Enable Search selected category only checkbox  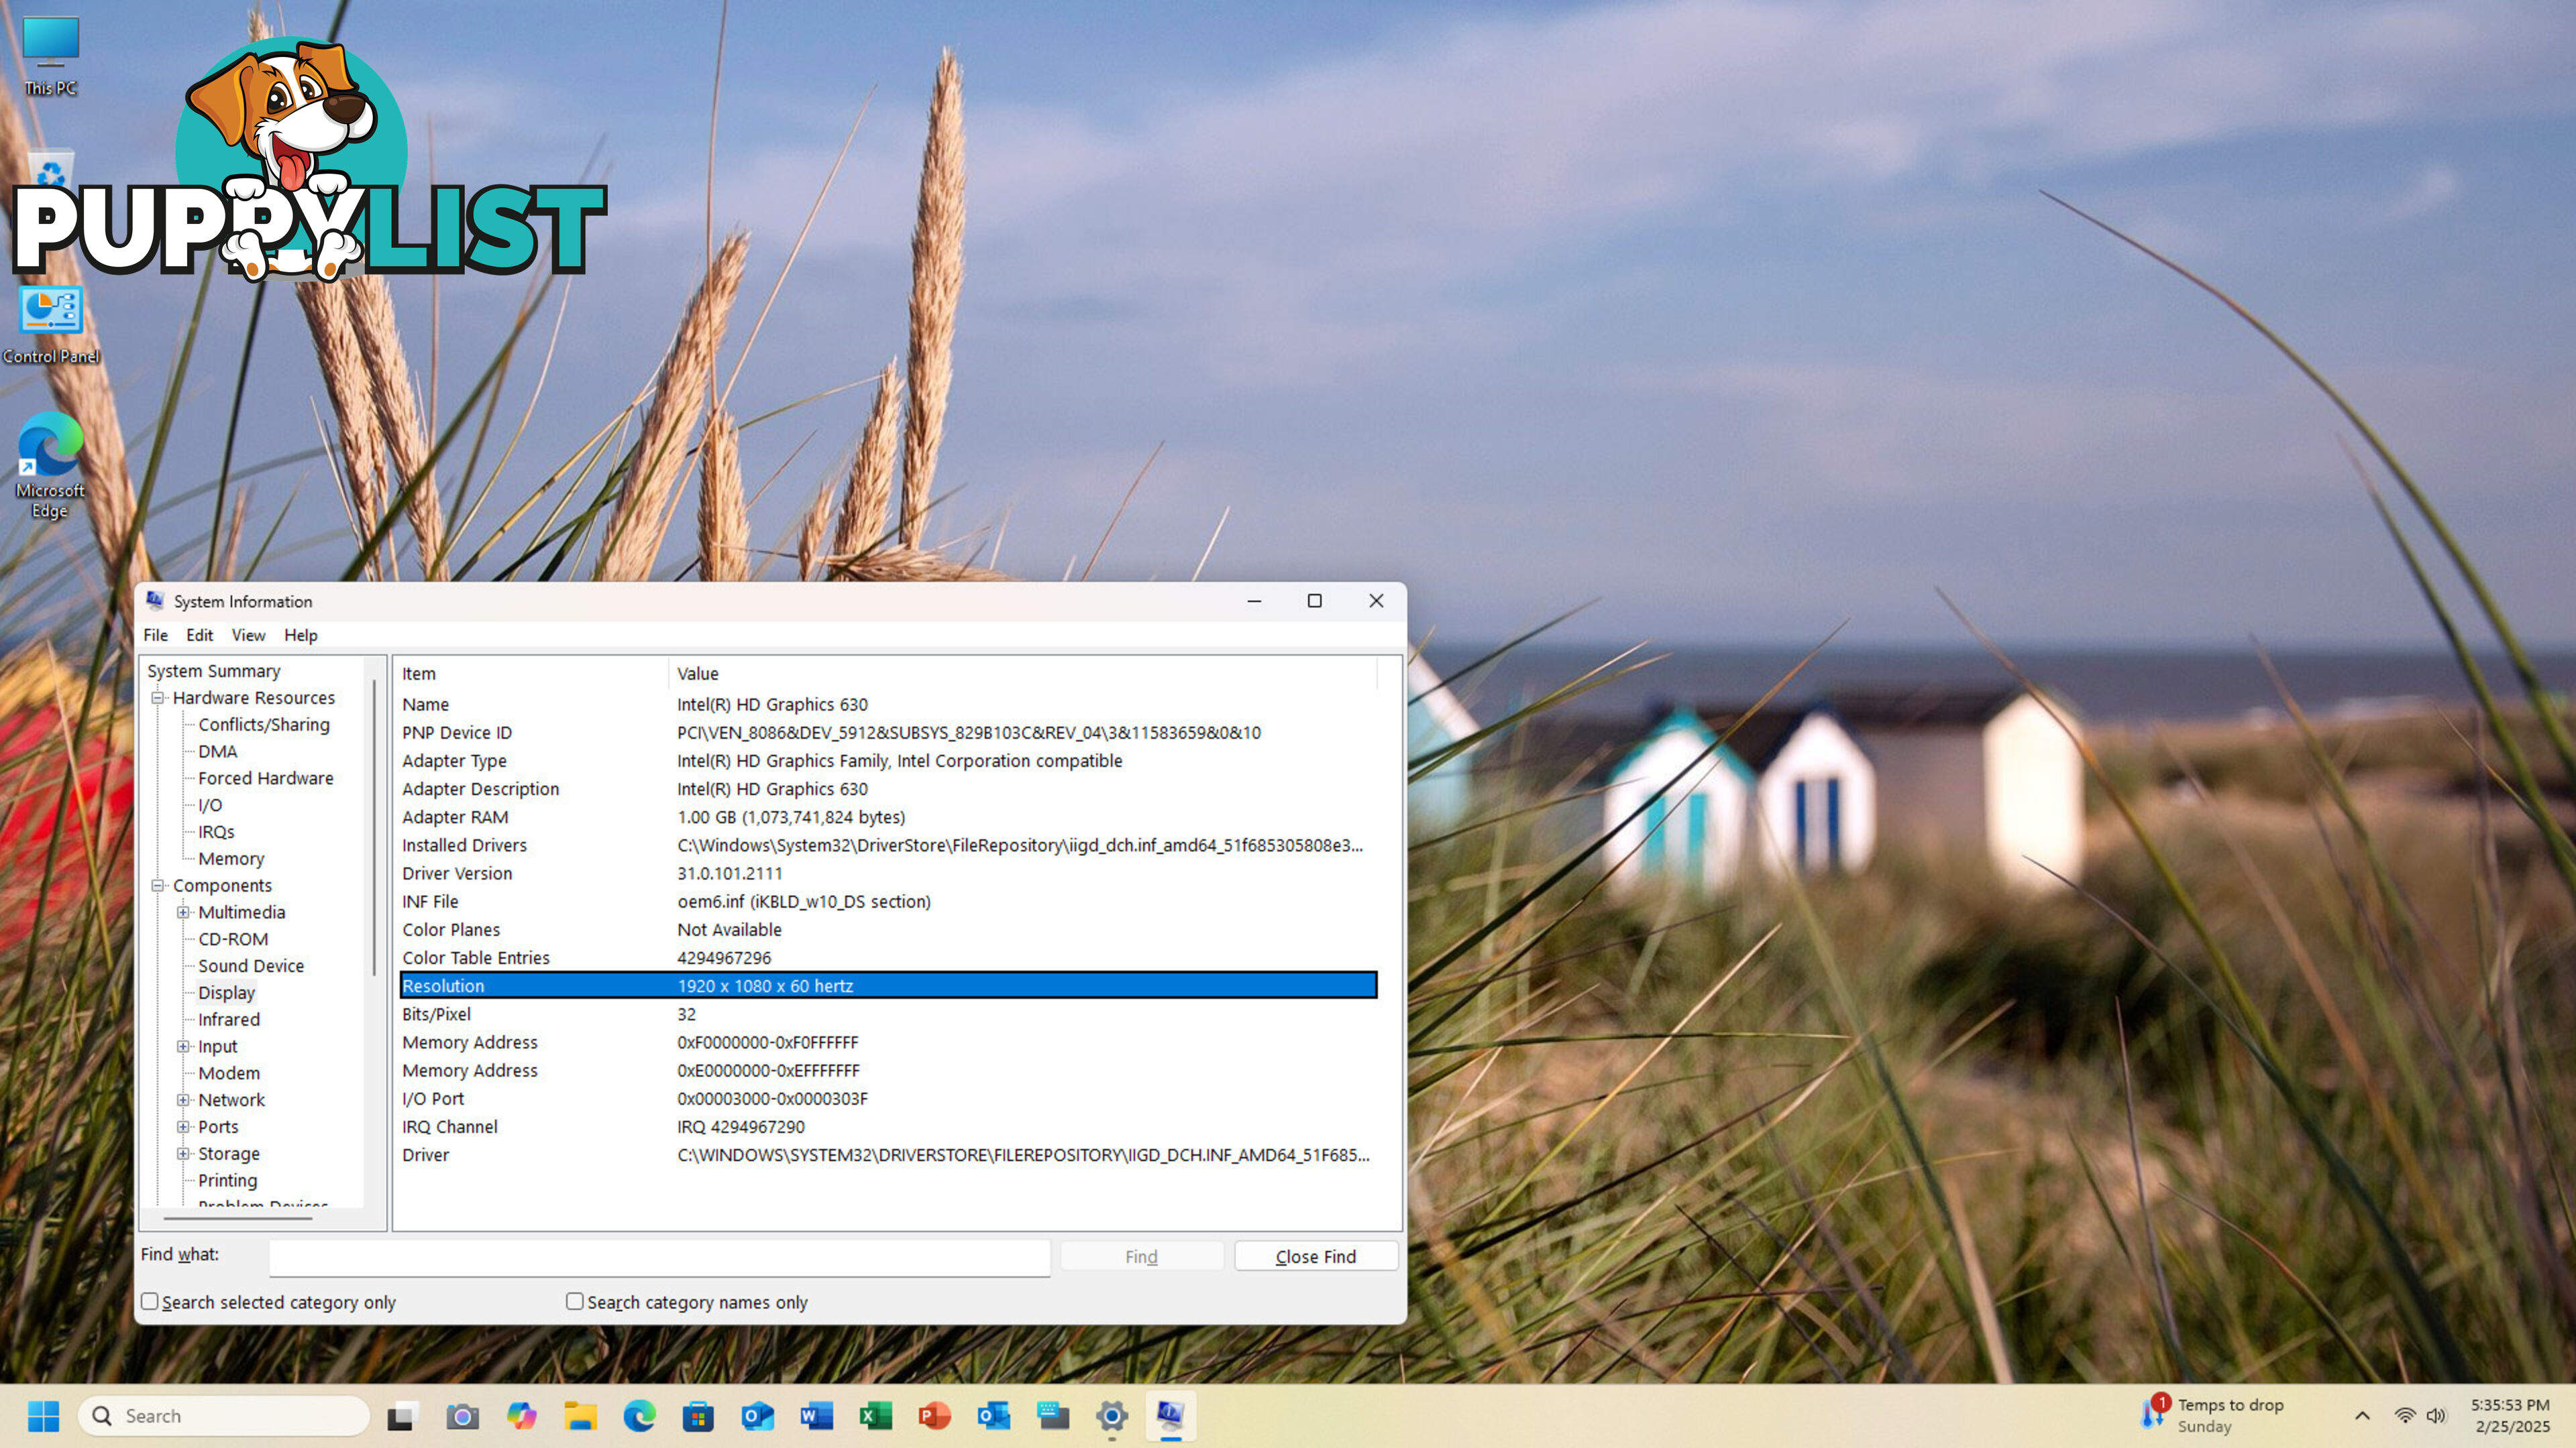150,1301
